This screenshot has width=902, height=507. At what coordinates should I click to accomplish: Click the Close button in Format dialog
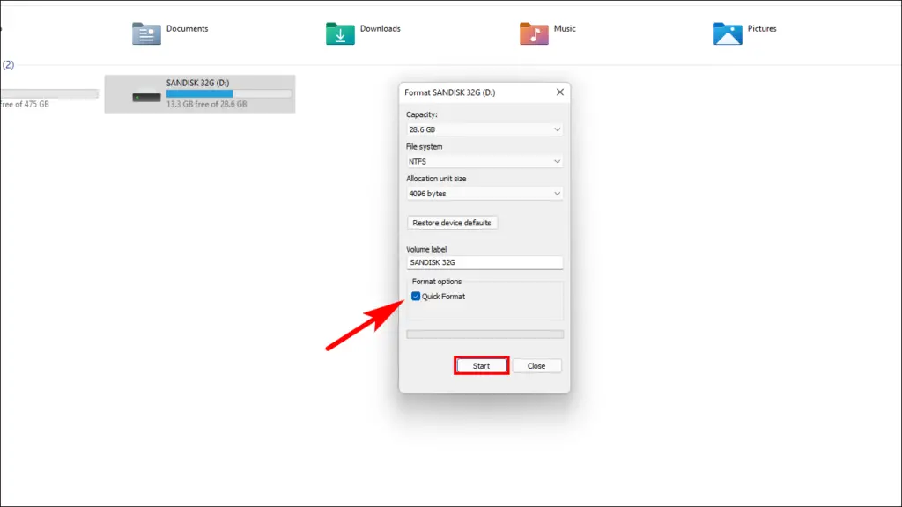(536, 365)
